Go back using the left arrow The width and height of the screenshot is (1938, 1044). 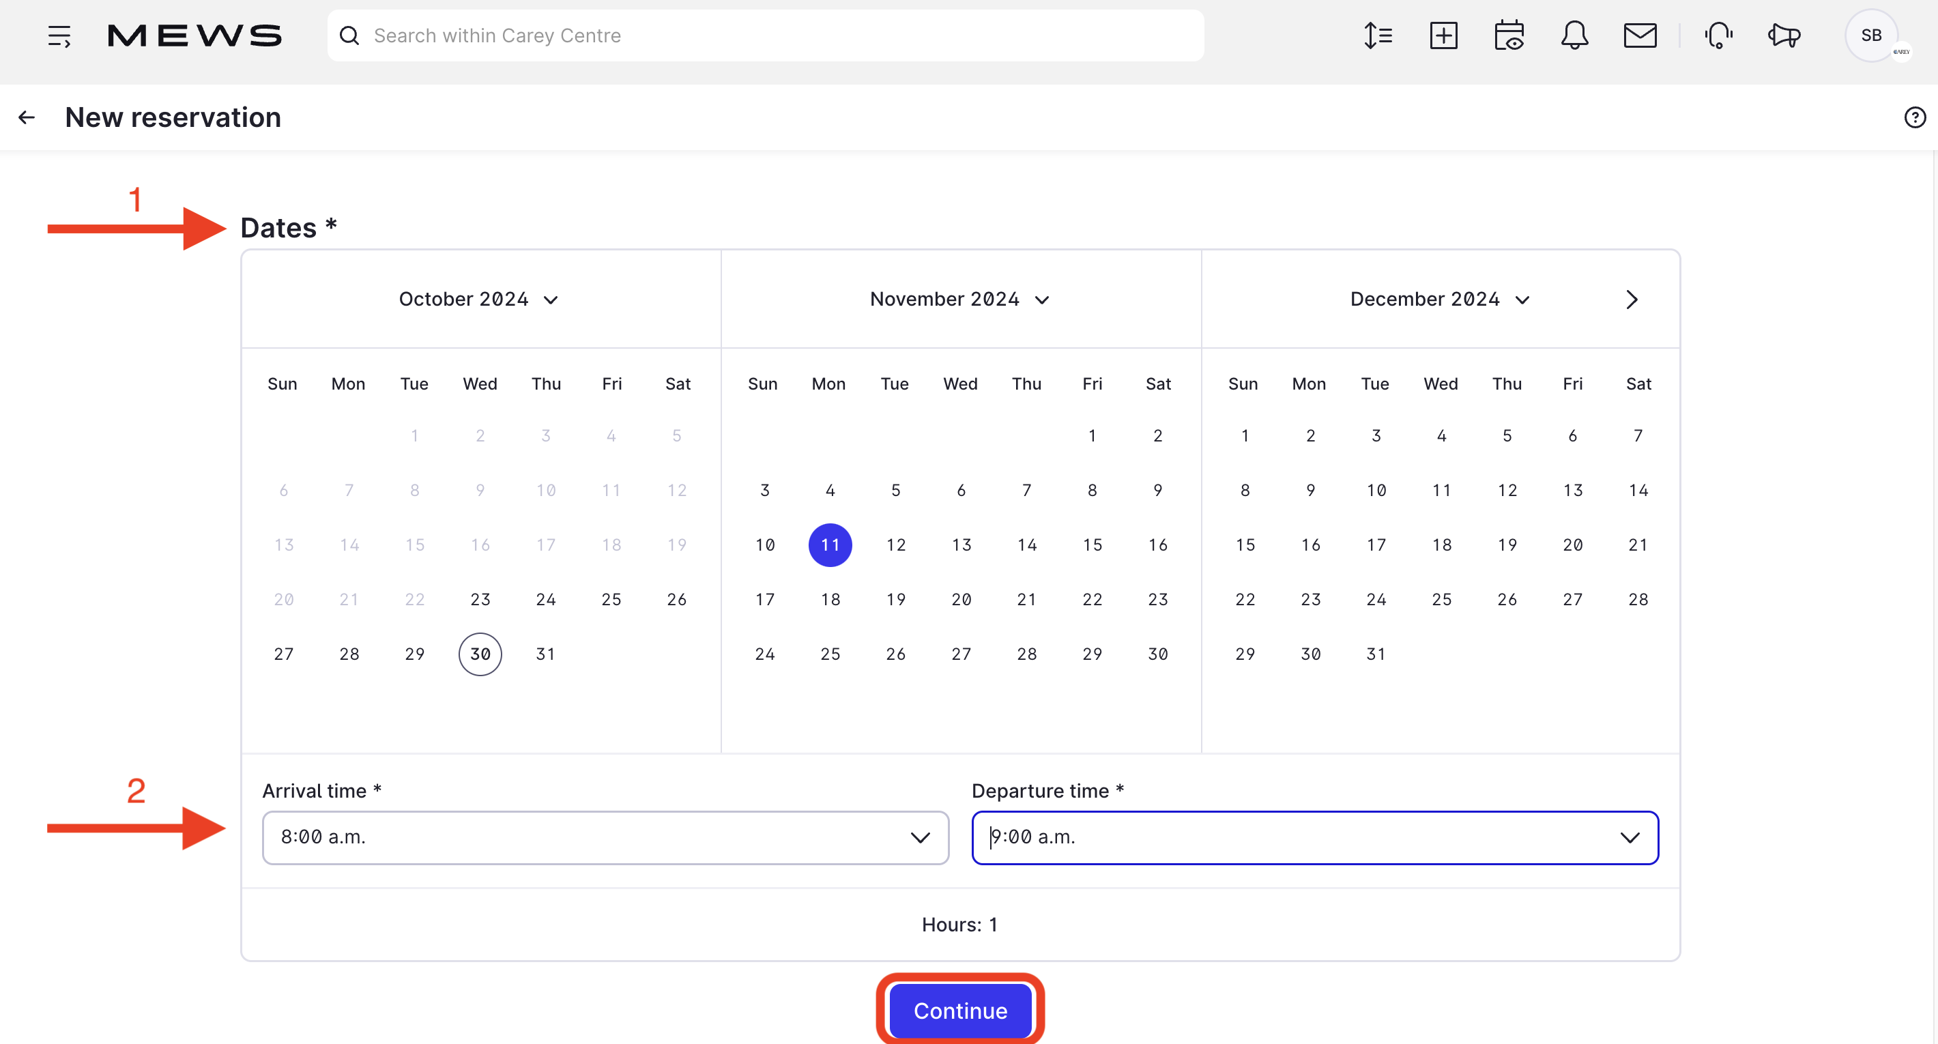[x=27, y=117]
